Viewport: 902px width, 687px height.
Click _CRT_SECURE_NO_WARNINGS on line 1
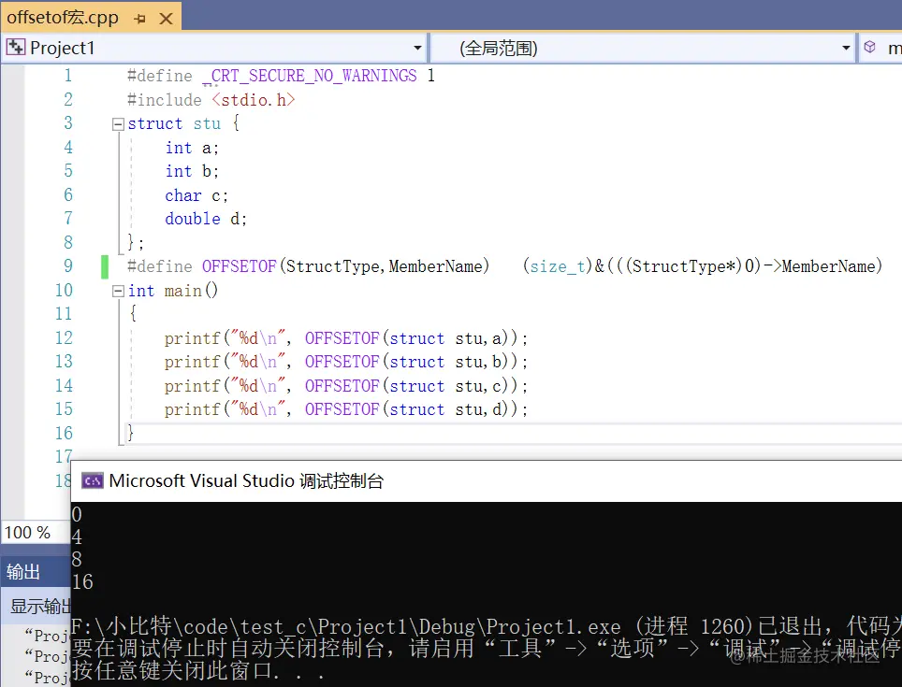click(x=310, y=76)
